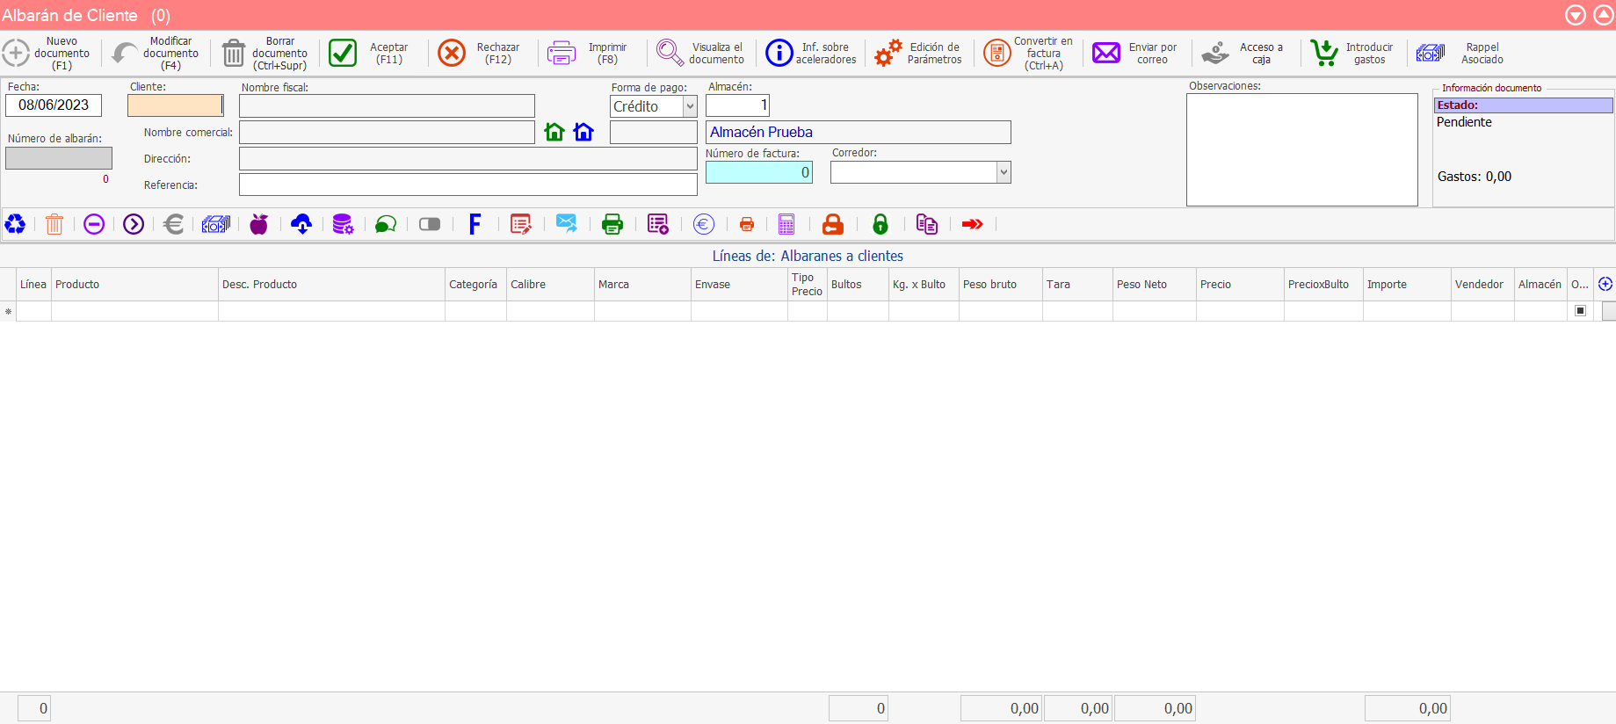The width and height of the screenshot is (1616, 724).
Task: Click the down-arrow circle in title bar
Action: pyautogui.click(x=1576, y=15)
